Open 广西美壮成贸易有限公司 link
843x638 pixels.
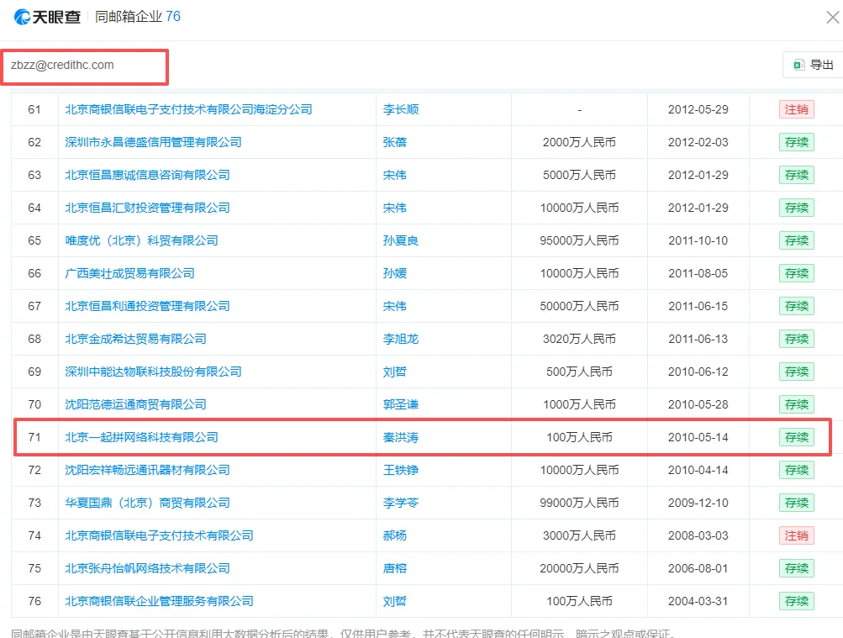click(129, 273)
